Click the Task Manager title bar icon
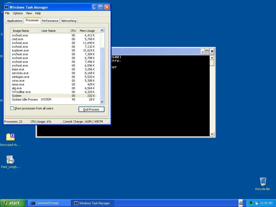 [x=6, y=7]
